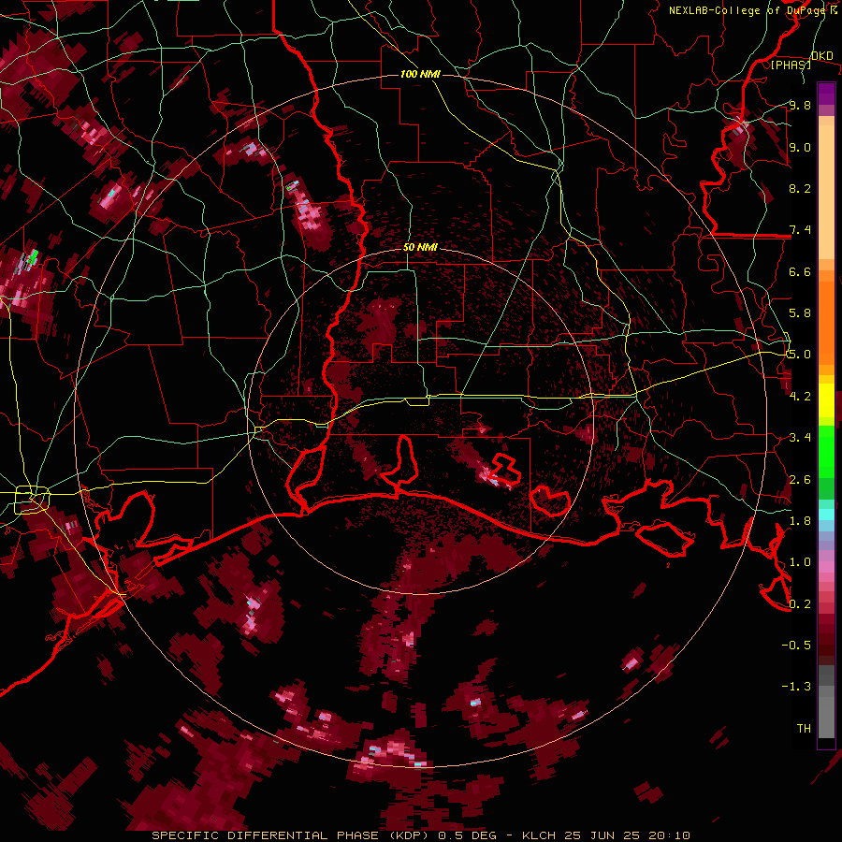Click the purple band at the top of the color bar

(x=826, y=94)
